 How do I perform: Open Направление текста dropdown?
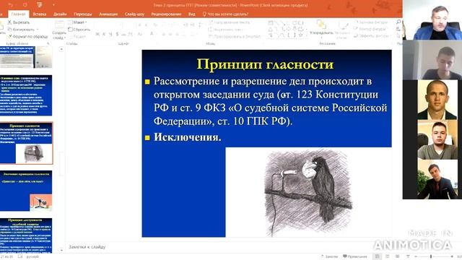point(230,22)
